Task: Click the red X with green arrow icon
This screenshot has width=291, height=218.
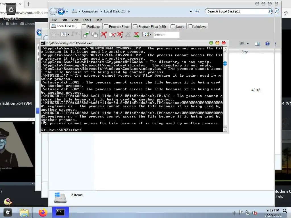Action: pyautogui.click(x=136, y=34)
